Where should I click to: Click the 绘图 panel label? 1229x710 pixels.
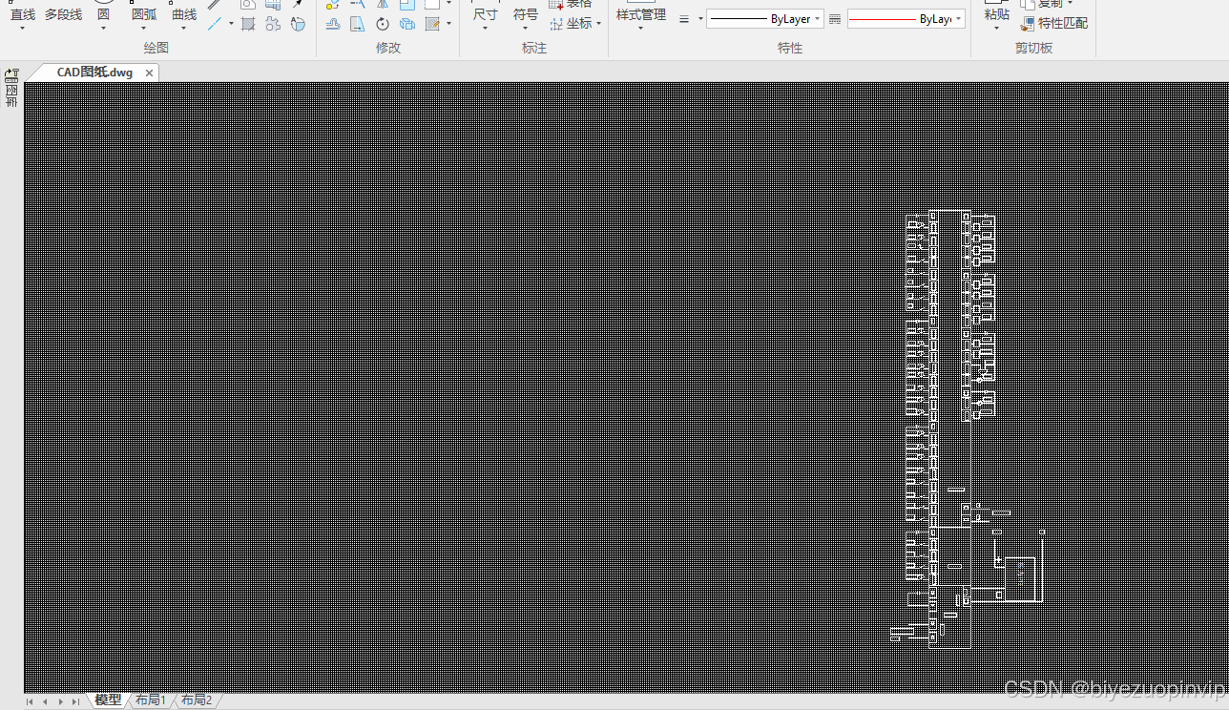(156, 48)
